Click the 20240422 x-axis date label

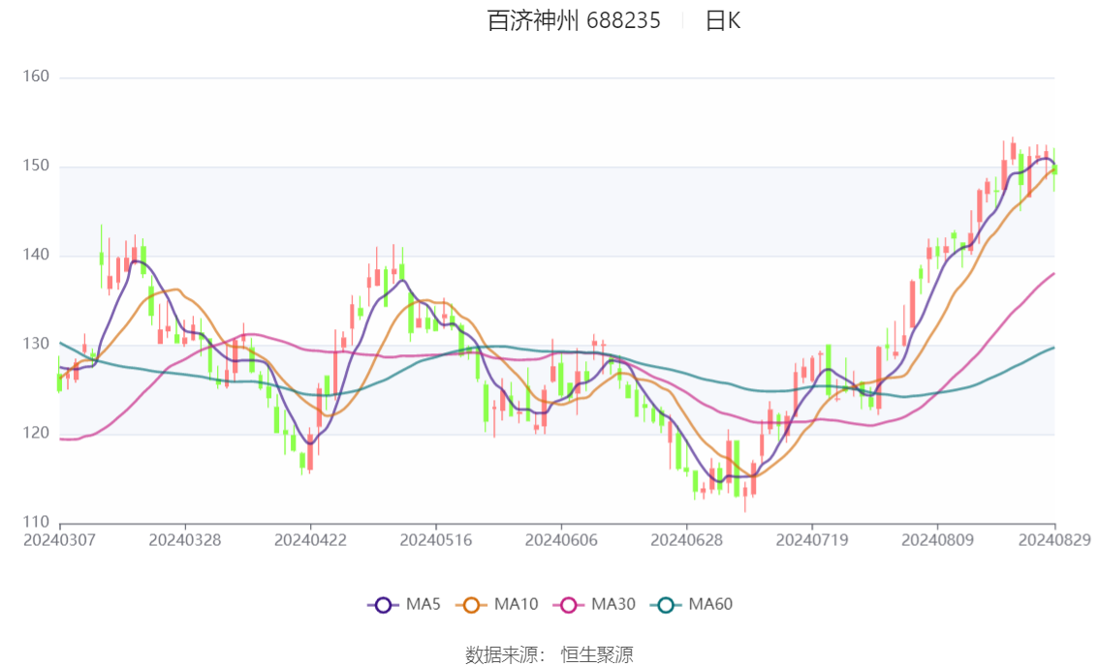coord(310,540)
